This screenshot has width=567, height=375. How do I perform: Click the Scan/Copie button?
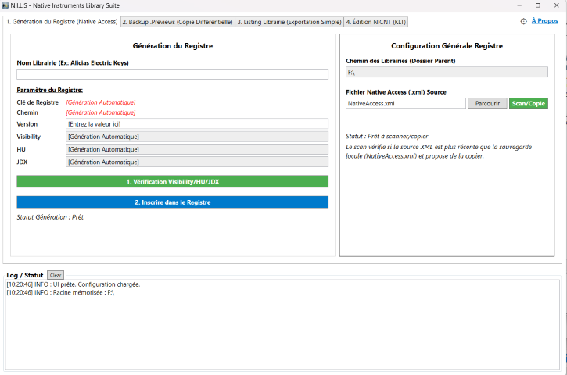[x=529, y=103]
